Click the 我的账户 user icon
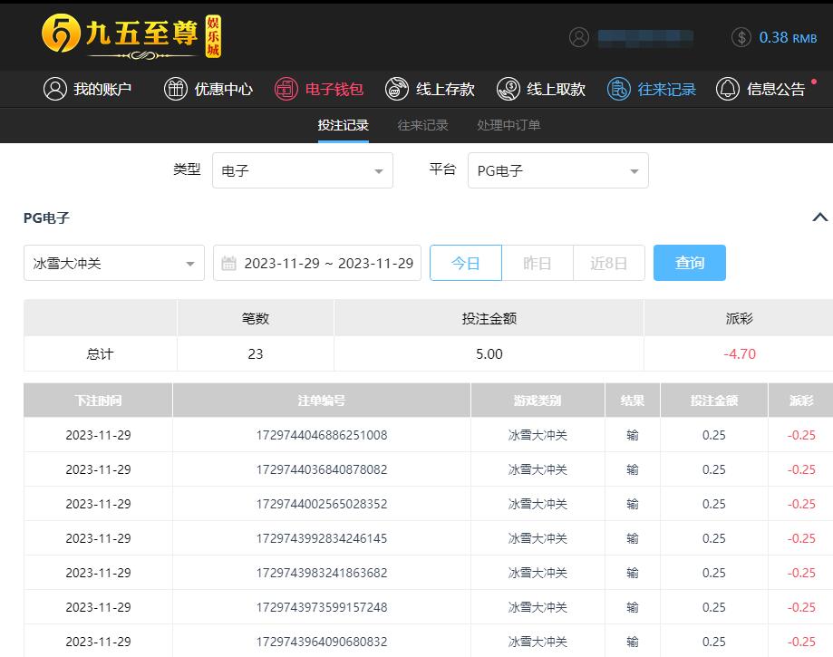 [x=55, y=89]
